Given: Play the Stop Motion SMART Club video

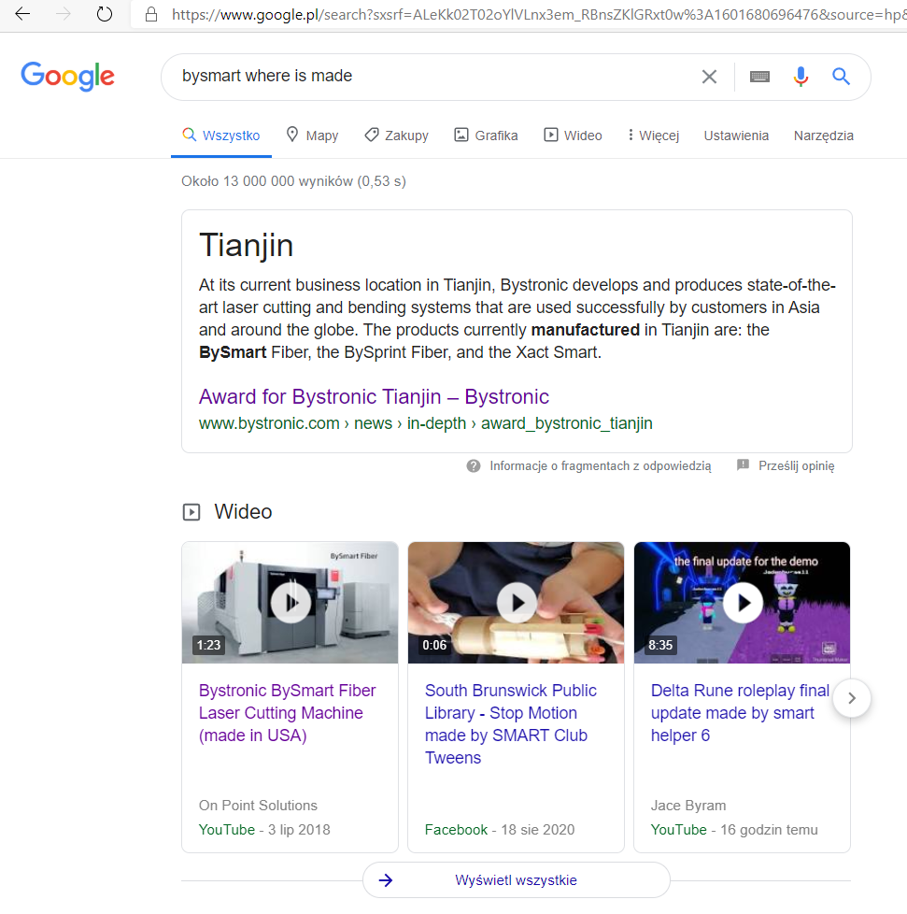Looking at the screenshot, I should [x=517, y=603].
